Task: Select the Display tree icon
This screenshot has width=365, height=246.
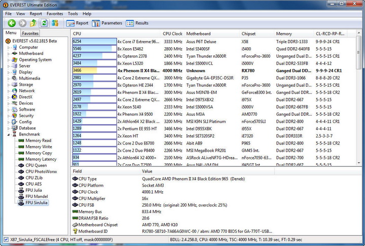Action: click(x=15, y=72)
